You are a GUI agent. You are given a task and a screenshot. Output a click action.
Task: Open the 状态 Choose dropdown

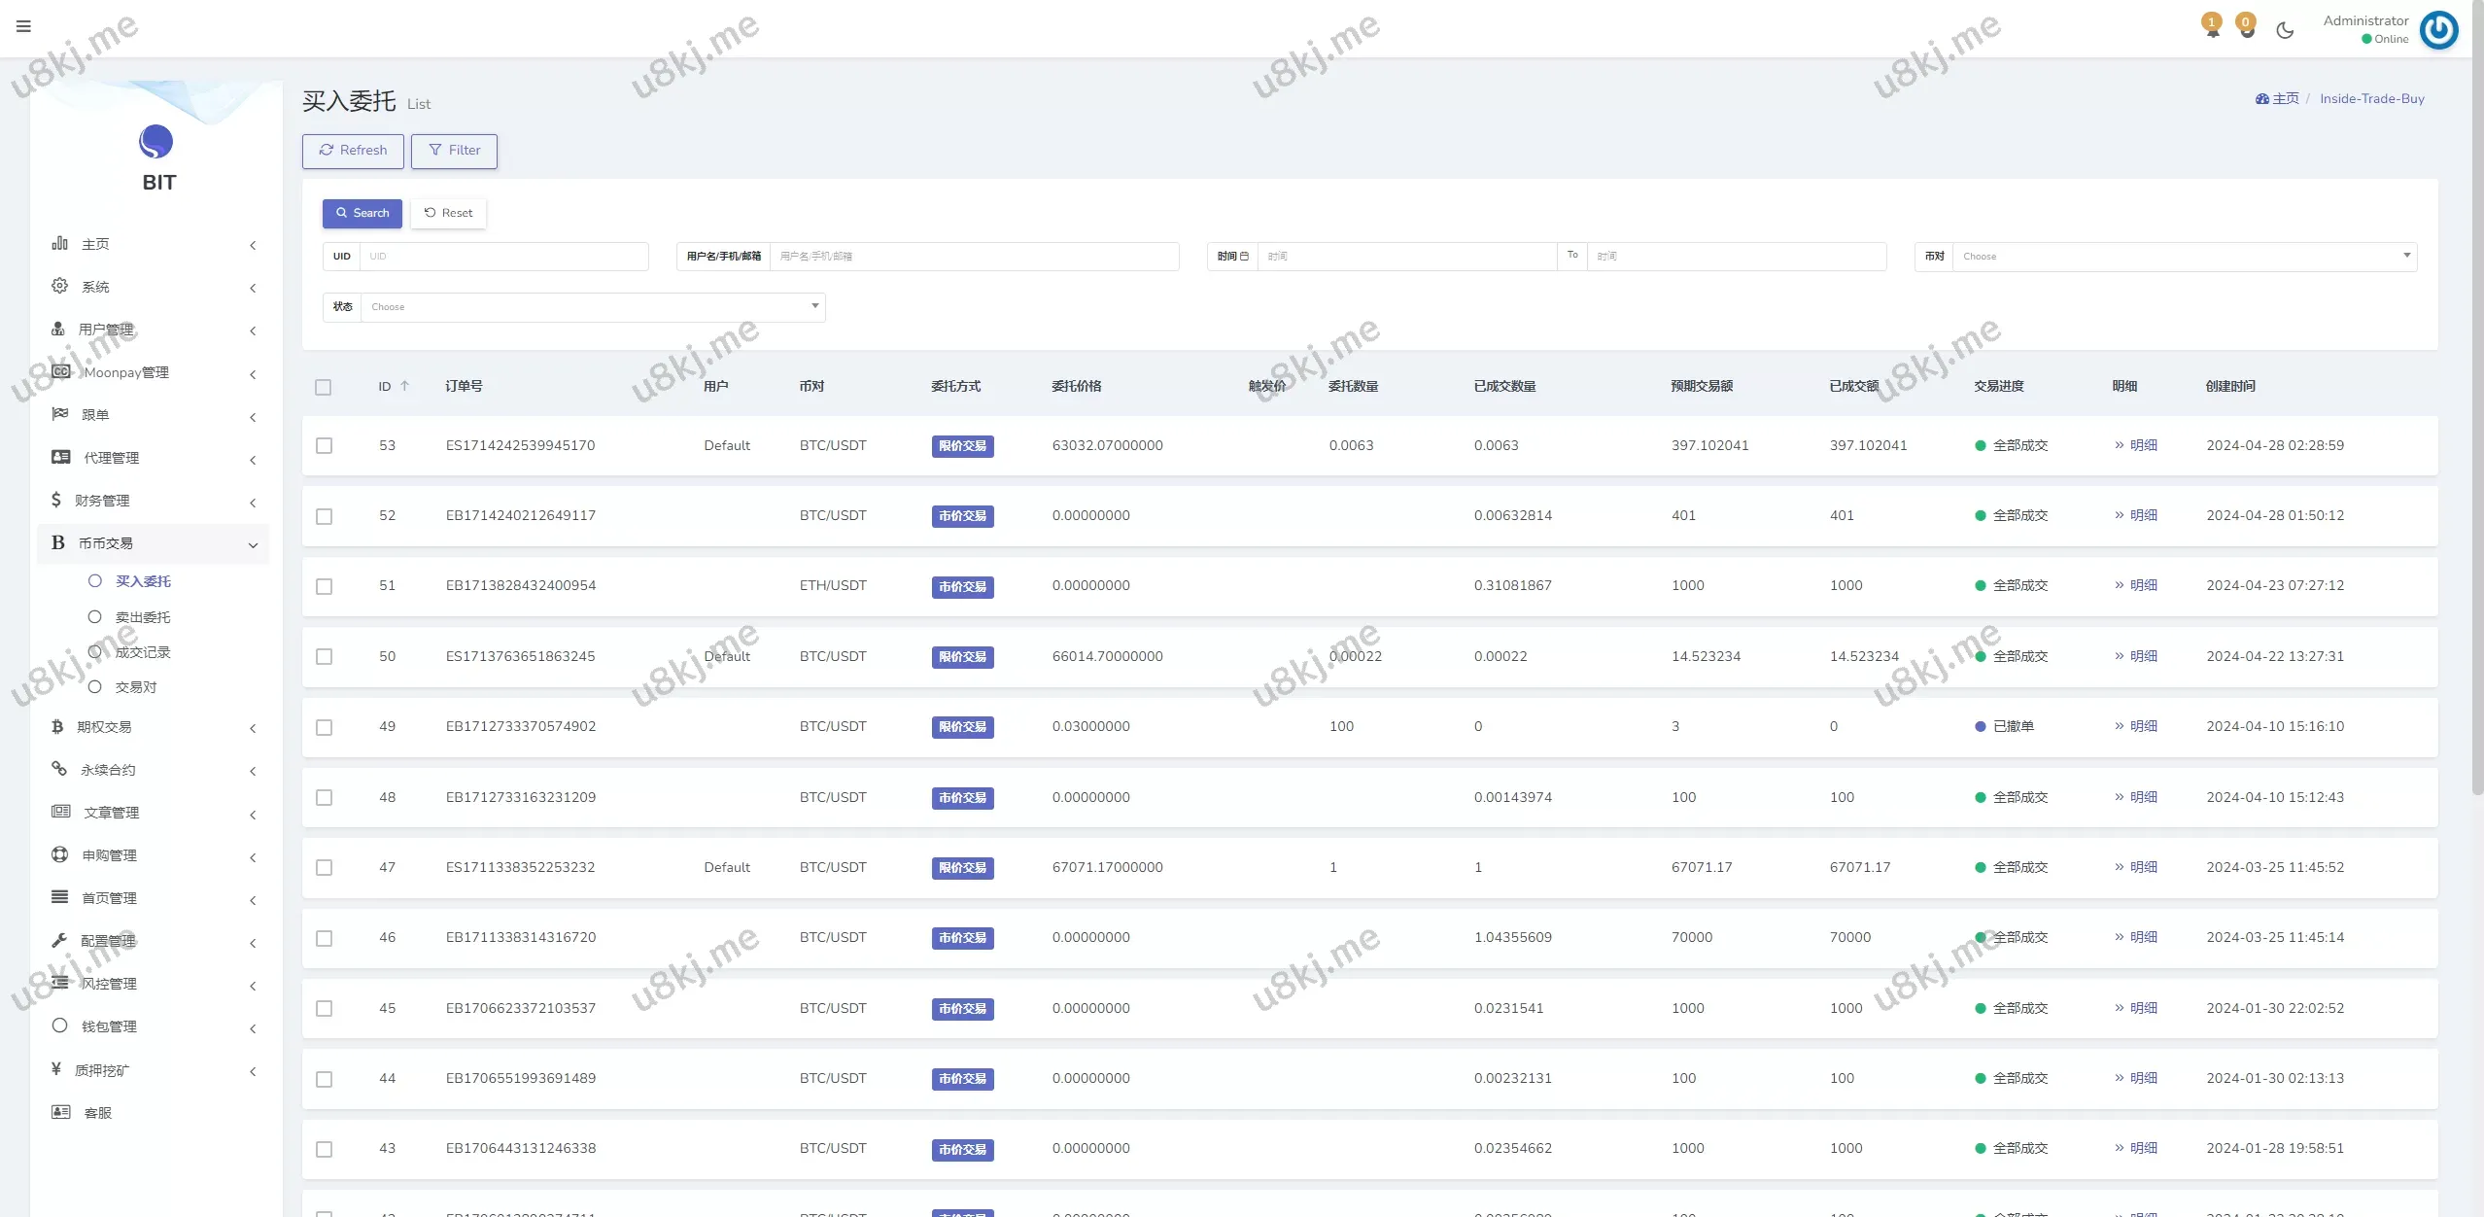tap(593, 307)
